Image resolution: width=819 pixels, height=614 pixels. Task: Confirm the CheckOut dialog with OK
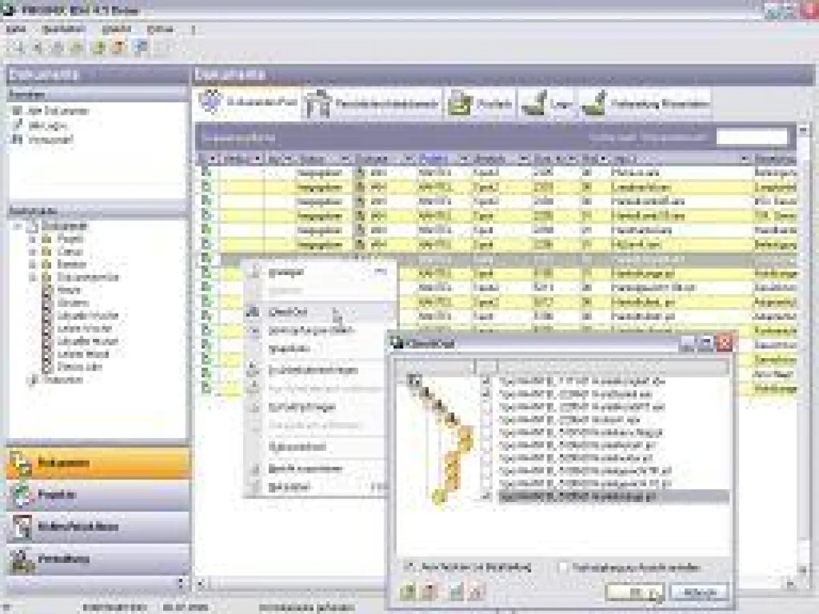pyautogui.click(x=635, y=592)
